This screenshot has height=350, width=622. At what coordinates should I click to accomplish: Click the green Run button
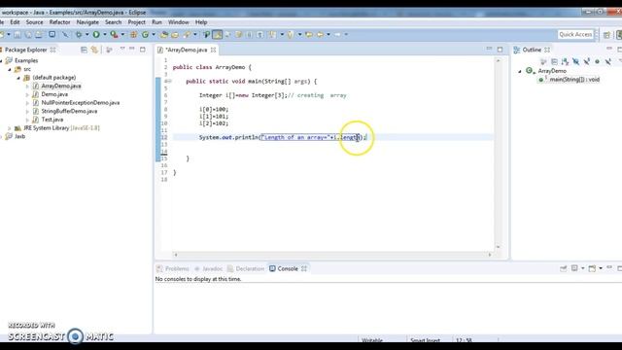click(96, 35)
